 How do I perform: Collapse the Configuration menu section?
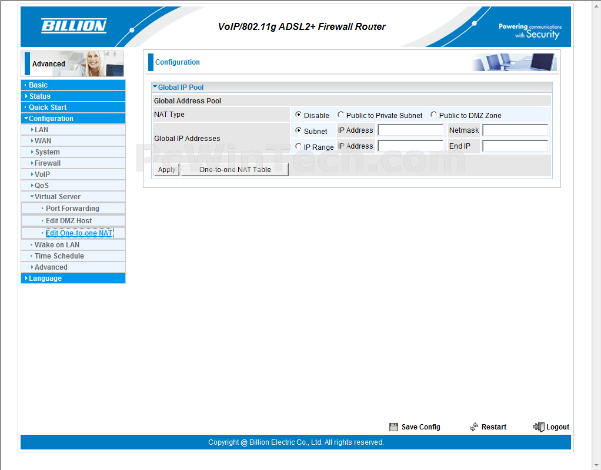[x=73, y=118]
